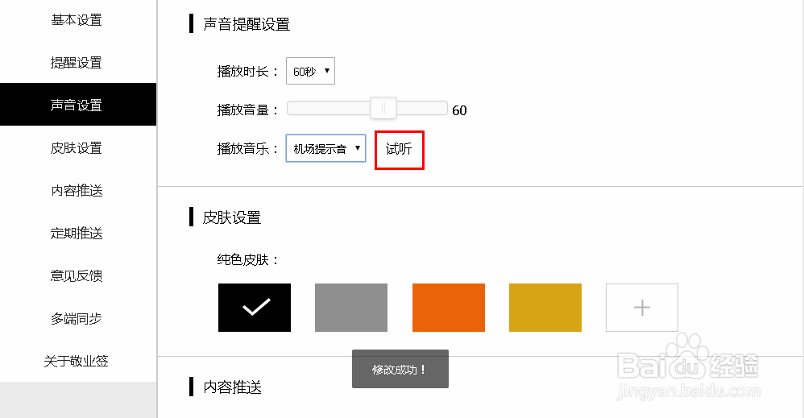Click the plus icon to add skin
The width and height of the screenshot is (804, 418).
tap(641, 308)
